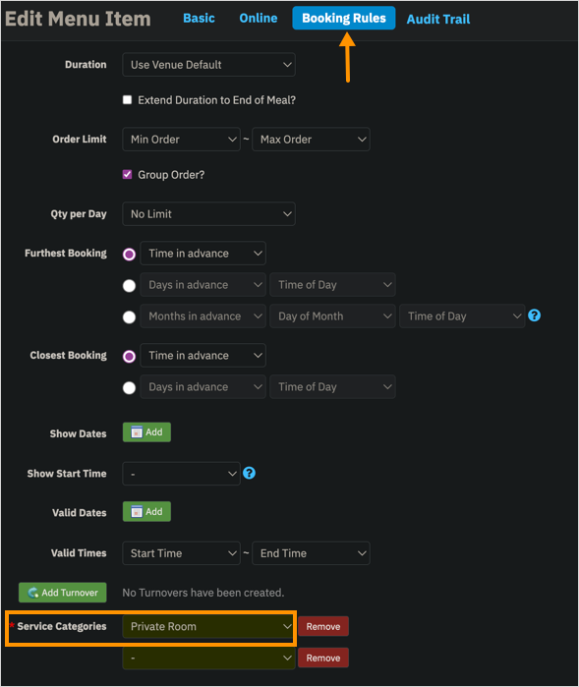Open the Private Room service category dropdown
The height and width of the screenshot is (687, 579).
click(208, 626)
